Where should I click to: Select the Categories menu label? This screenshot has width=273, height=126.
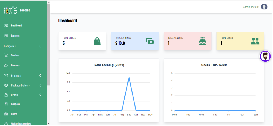(x=10, y=46)
